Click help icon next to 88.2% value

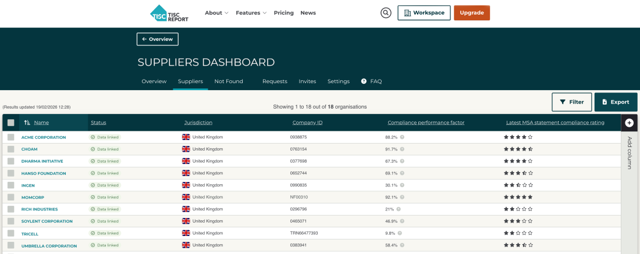[402, 137]
